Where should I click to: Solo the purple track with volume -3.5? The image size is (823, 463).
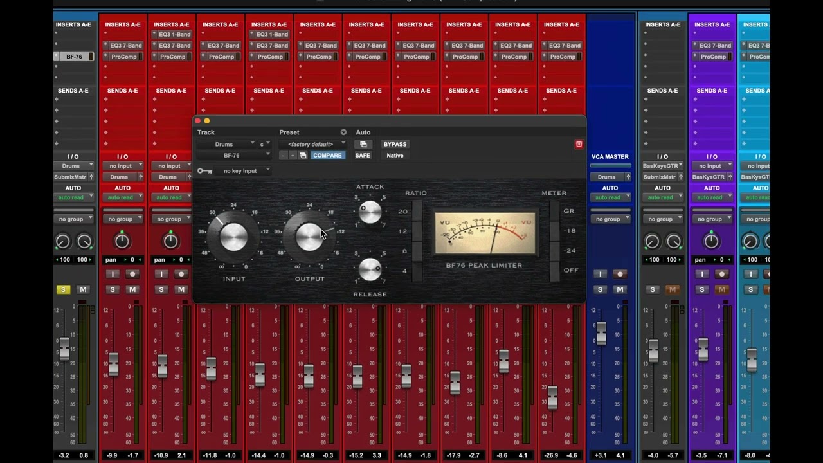point(702,289)
